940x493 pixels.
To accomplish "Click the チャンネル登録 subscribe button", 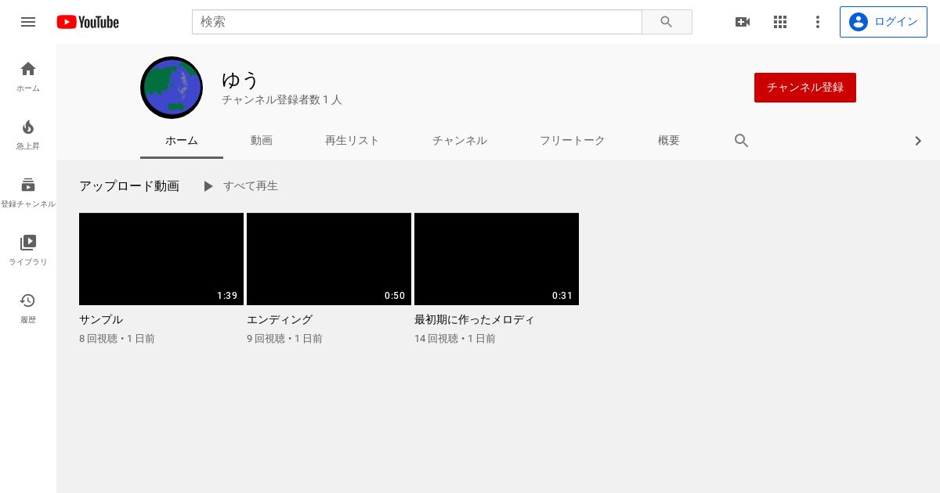I will tap(805, 88).
